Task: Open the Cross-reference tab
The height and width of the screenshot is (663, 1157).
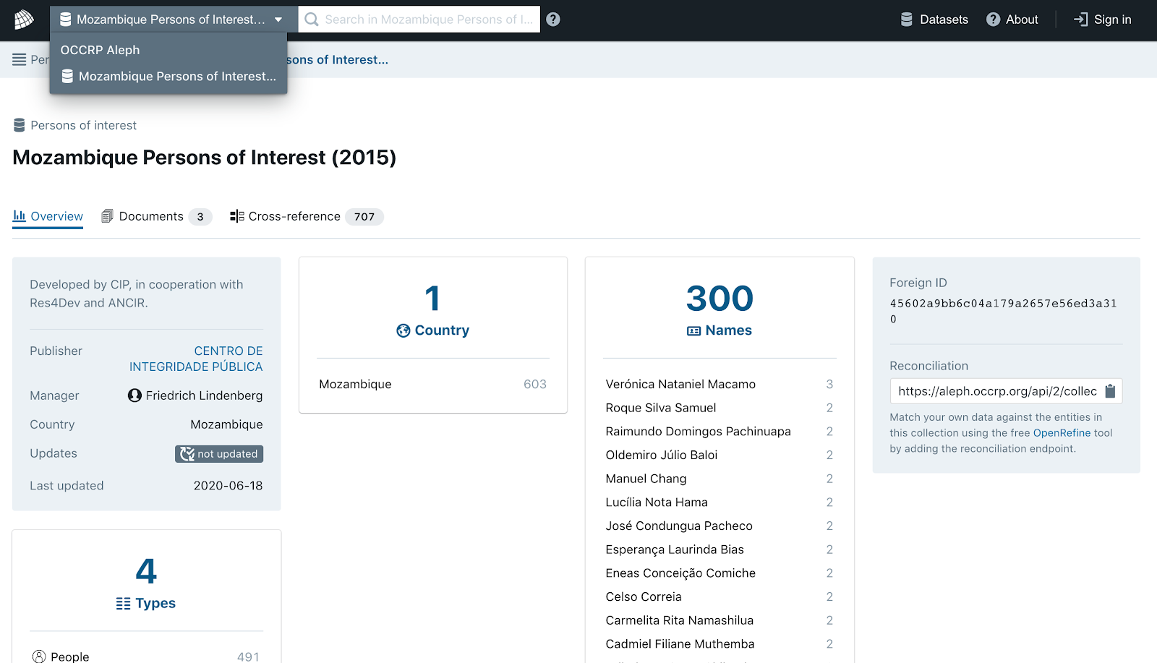Action: pyautogui.click(x=294, y=216)
